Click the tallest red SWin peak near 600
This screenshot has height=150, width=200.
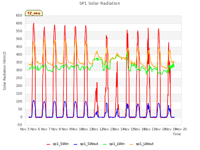coord(34,23)
